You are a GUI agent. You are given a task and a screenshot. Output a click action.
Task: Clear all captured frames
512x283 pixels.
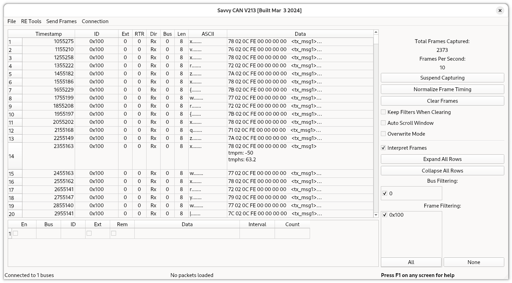coord(442,101)
